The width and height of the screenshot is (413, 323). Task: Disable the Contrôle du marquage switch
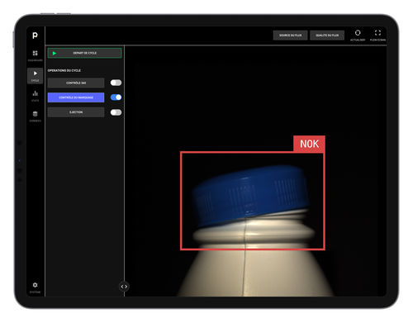116,97
